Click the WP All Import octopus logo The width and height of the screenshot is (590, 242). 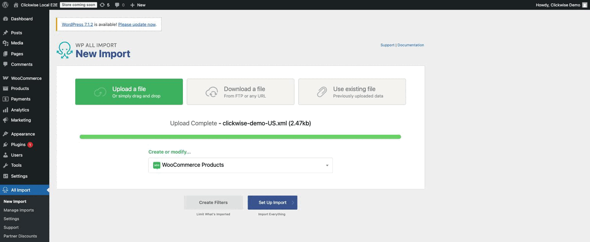tap(64, 51)
